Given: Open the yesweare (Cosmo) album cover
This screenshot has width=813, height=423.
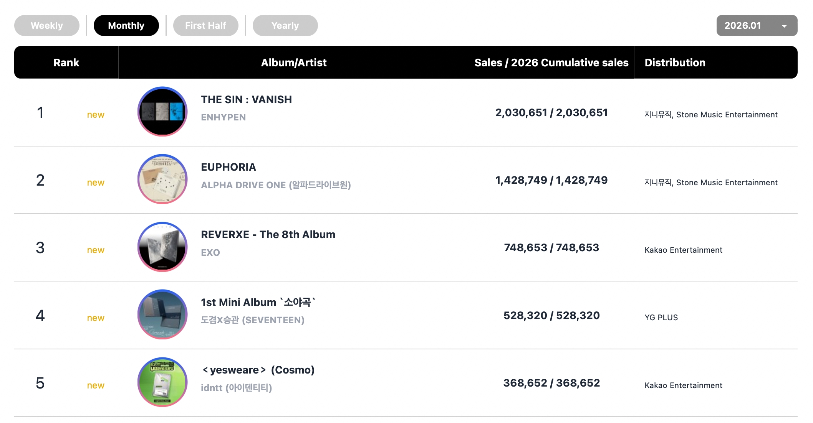Looking at the screenshot, I should pos(162,382).
